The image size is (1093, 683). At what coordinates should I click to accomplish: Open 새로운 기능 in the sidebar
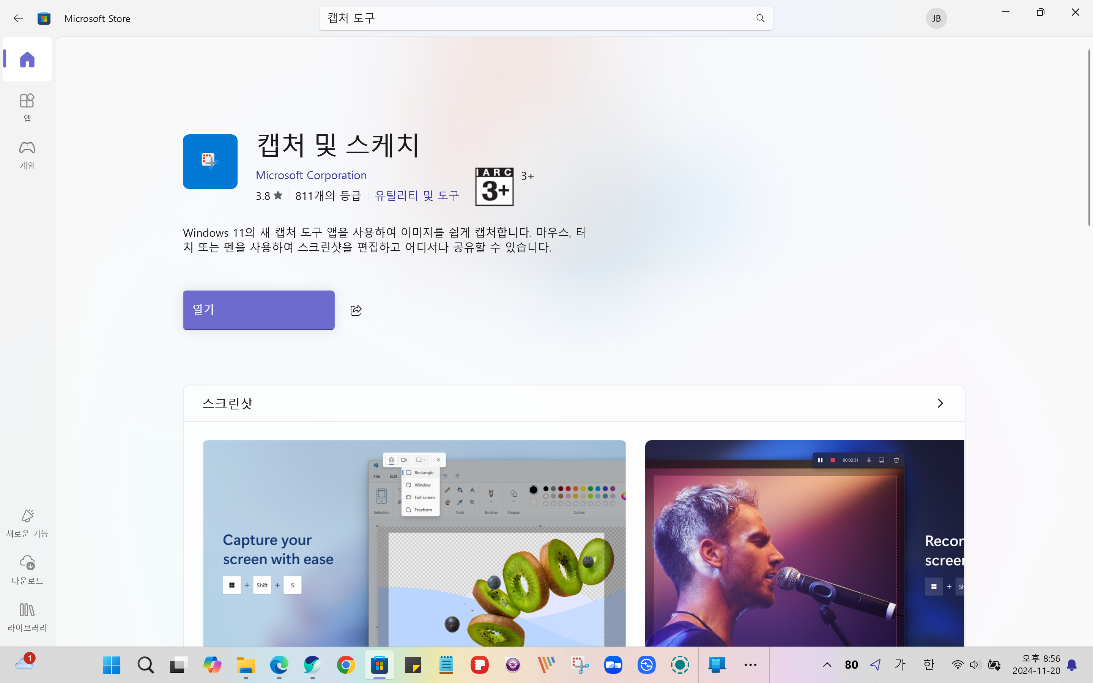[x=27, y=523]
